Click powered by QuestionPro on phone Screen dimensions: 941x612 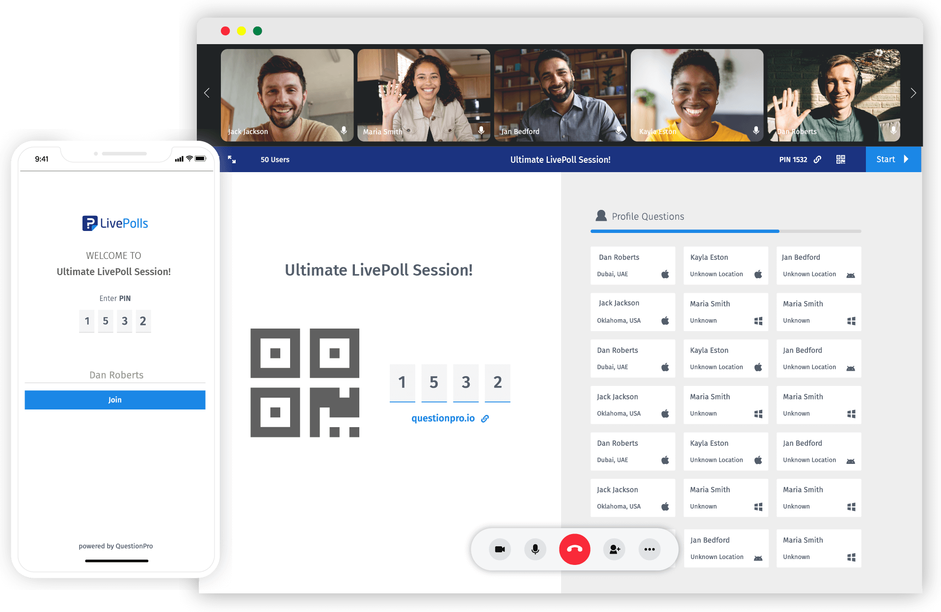pos(116,546)
